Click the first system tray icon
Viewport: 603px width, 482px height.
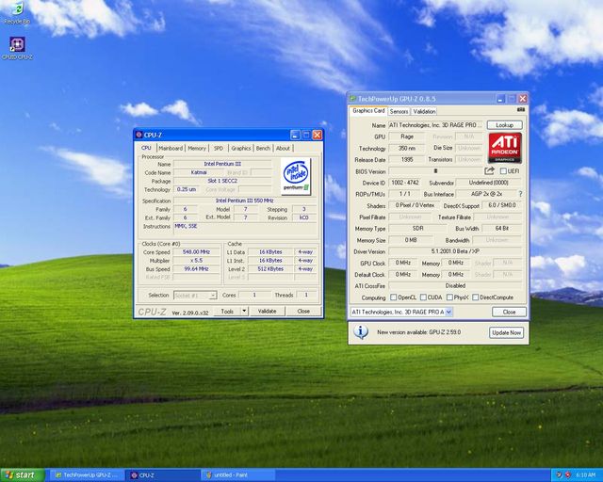(559, 475)
